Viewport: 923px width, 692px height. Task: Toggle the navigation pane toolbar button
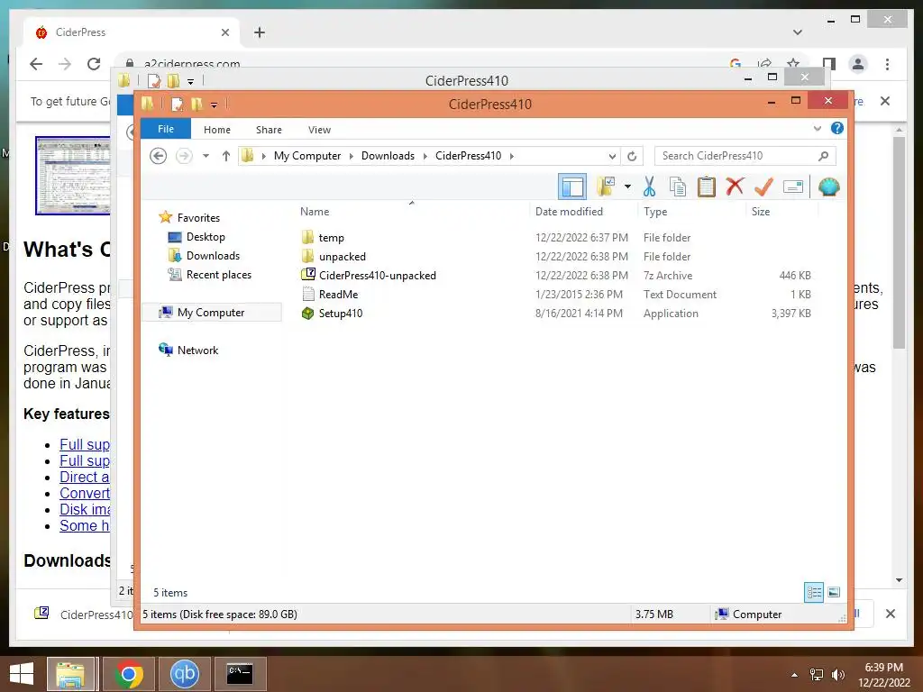[572, 187]
